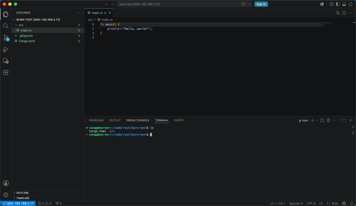356x206 pixels.
Task: Open the Accounts menu icon
Action: click(x=6, y=183)
